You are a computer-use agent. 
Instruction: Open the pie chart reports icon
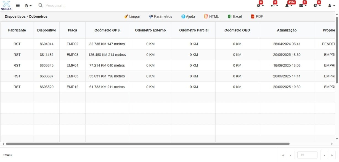(x=317, y=5)
